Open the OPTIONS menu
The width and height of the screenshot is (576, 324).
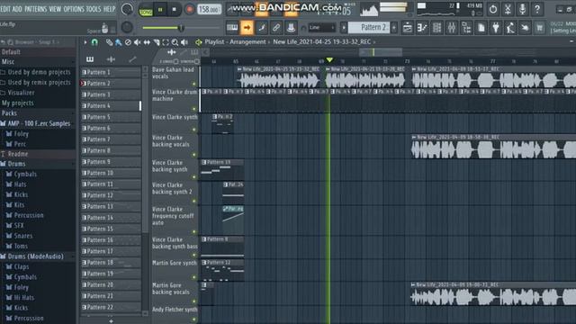(74, 9)
